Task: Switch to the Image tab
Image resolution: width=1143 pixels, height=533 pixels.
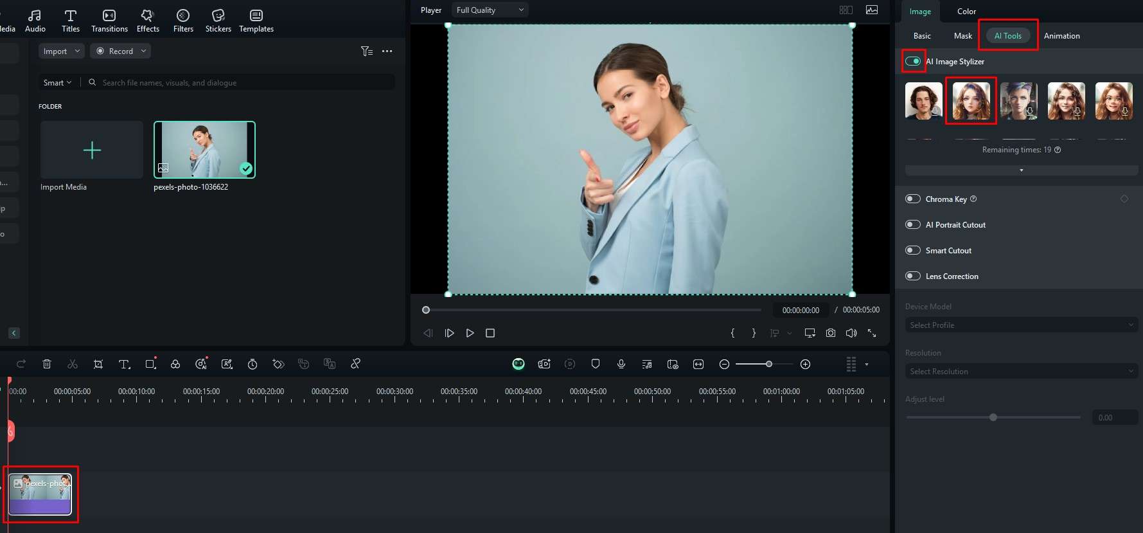Action: [x=920, y=12]
